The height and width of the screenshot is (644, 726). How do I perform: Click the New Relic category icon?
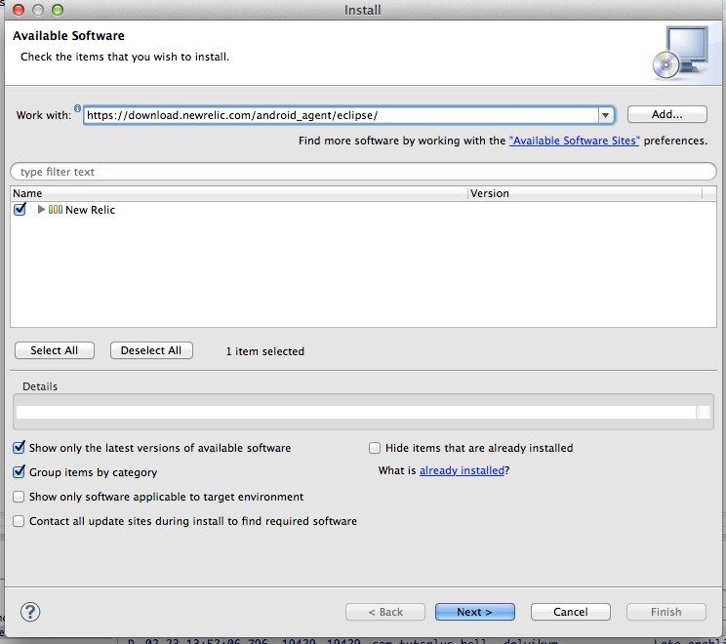coord(56,210)
